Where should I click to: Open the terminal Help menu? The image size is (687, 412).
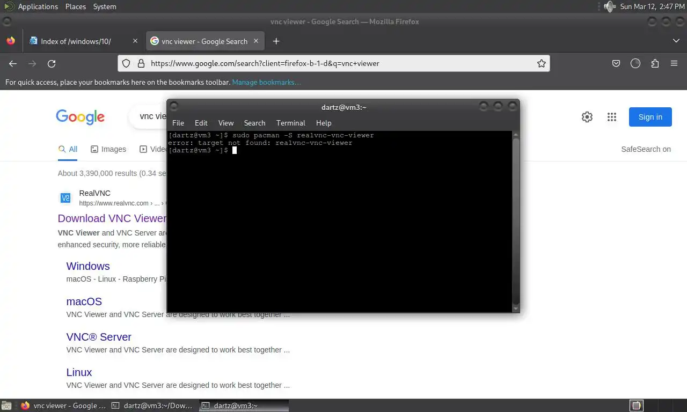324,123
